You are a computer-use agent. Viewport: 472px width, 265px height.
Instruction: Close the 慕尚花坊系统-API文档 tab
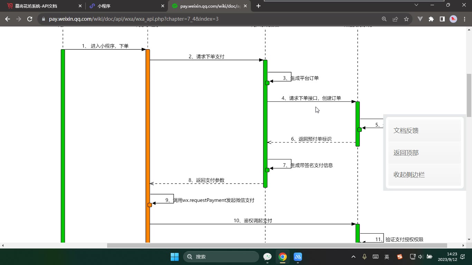tap(81, 6)
